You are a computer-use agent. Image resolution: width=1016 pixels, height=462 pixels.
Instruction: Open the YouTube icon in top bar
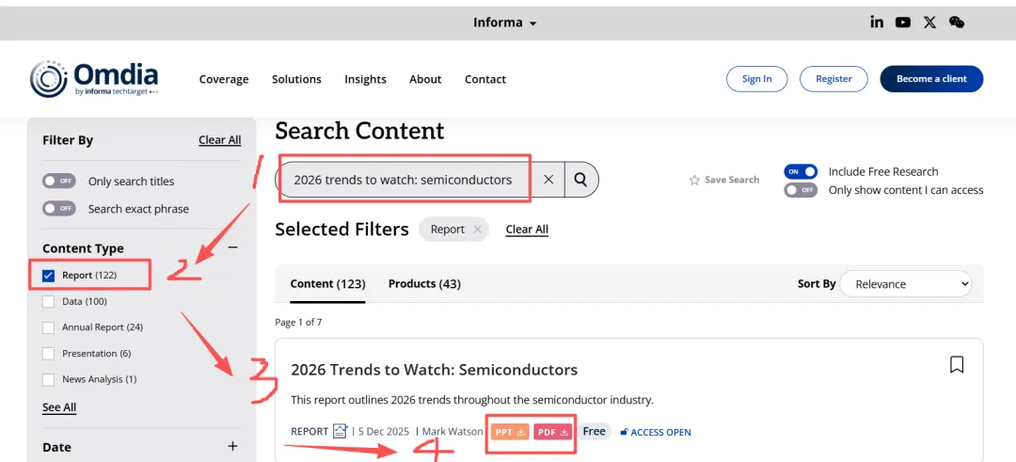click(x=903, y=23)
